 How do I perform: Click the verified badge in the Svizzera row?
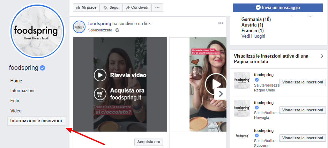click(x=257, y=135)
